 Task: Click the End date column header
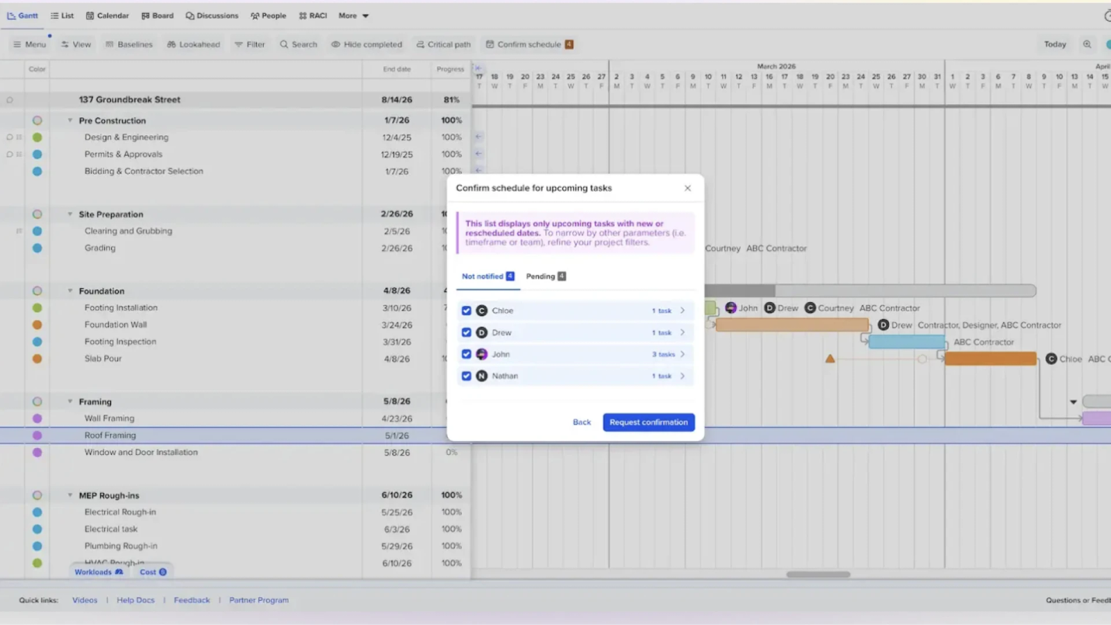pos(396,69)
